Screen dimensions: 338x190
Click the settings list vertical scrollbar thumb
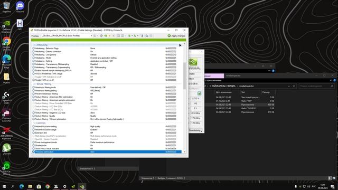184,76
